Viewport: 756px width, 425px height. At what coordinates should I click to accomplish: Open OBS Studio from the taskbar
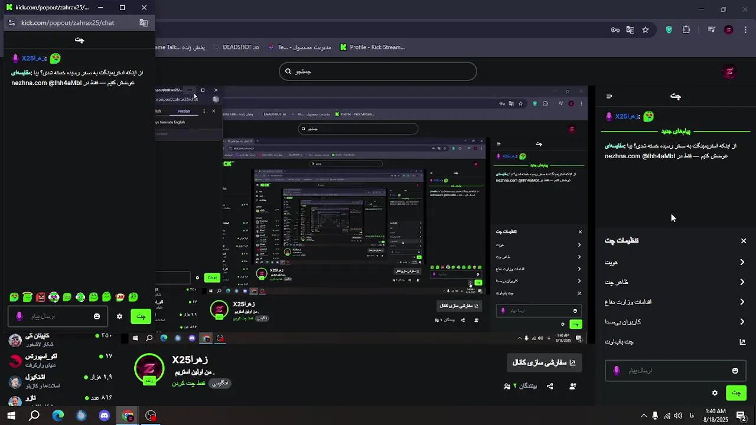point(151,416)
